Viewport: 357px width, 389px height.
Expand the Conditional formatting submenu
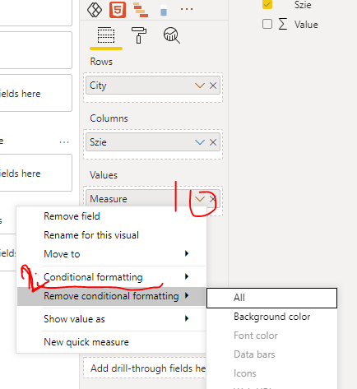point(111,277)
